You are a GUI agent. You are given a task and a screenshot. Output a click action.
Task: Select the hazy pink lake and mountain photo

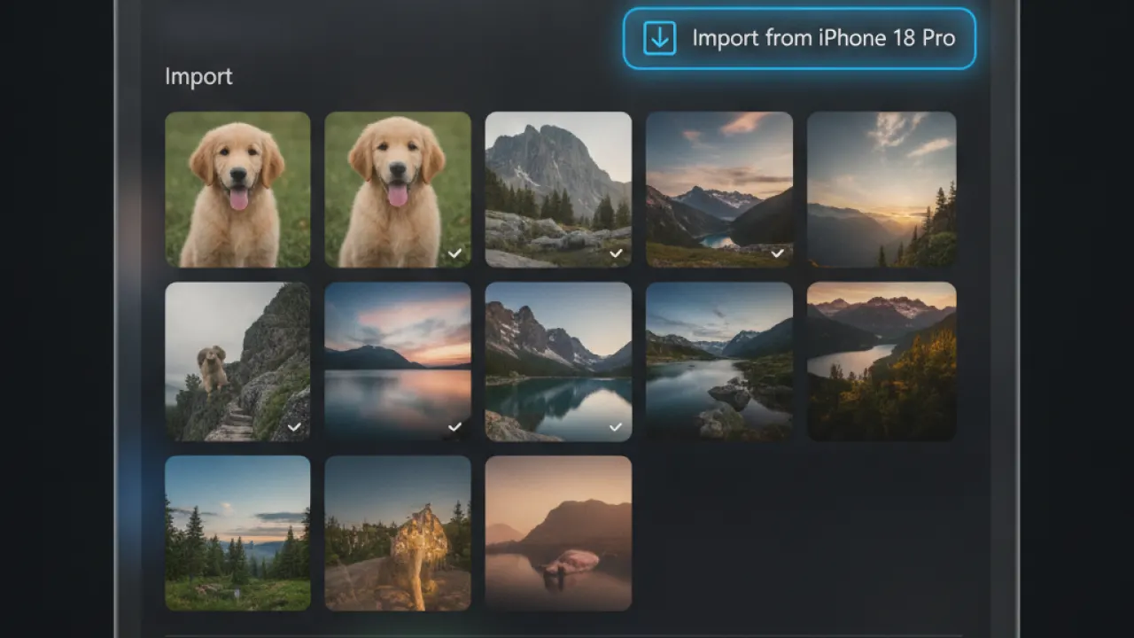click(x=558, y=533)
